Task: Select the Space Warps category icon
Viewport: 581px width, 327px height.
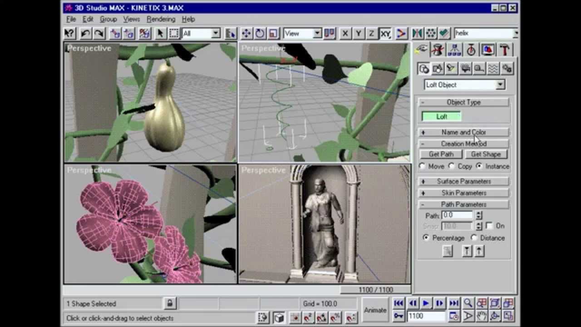Action: [x=493, y=68]
